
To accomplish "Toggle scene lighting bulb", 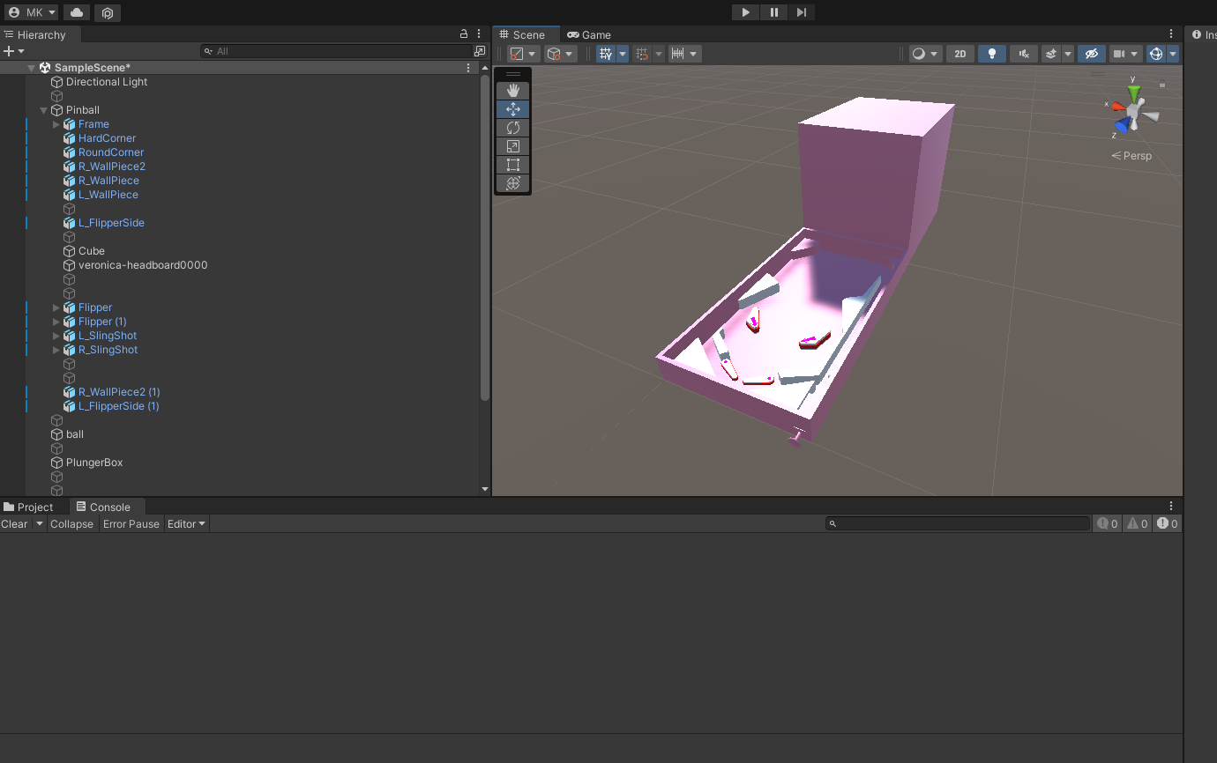I will coord(992,54).
